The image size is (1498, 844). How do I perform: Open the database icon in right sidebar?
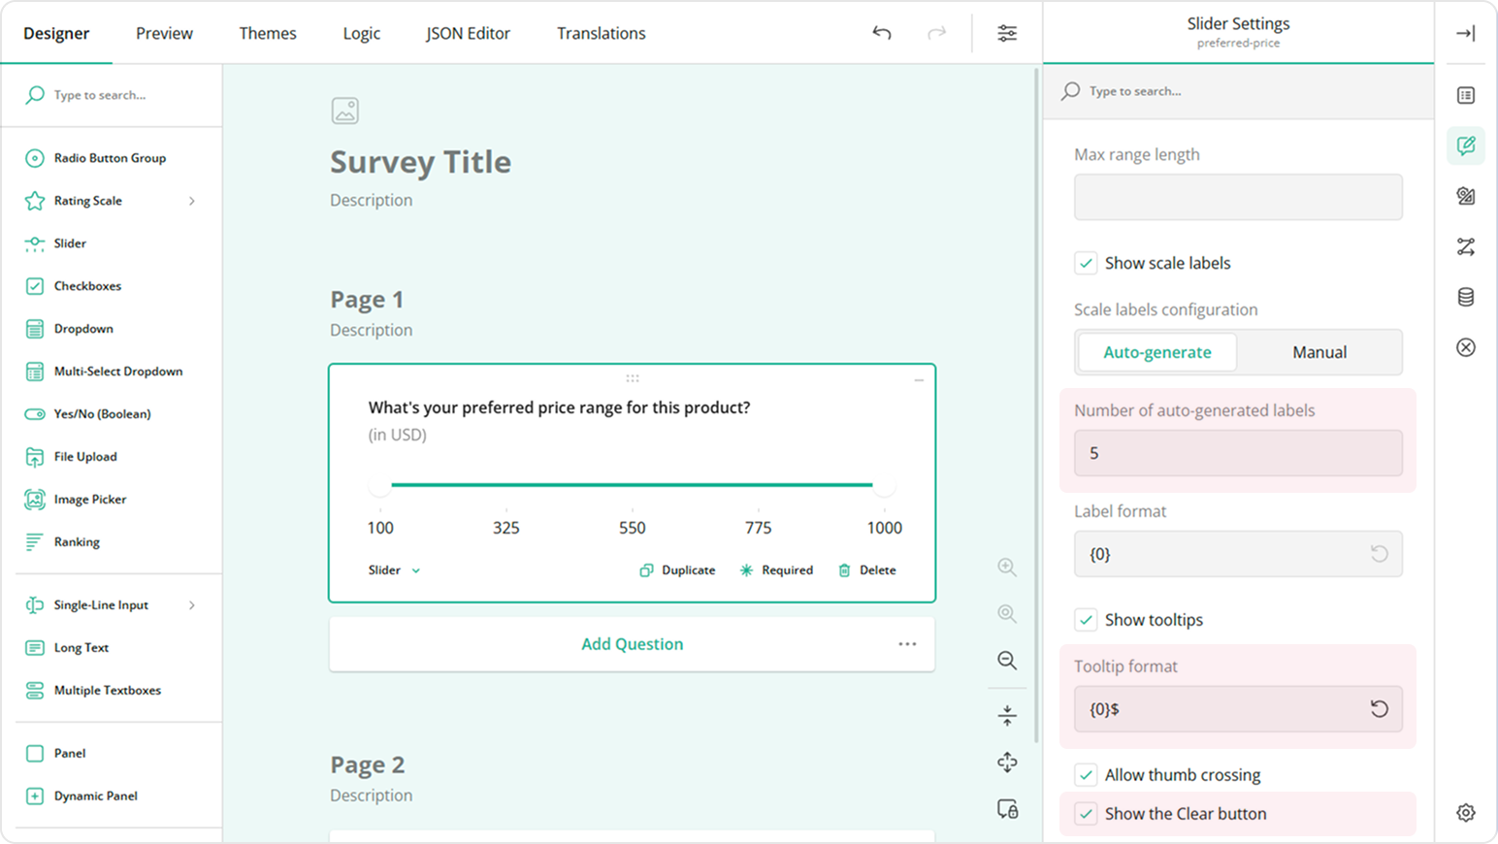tap(1465, 297)
